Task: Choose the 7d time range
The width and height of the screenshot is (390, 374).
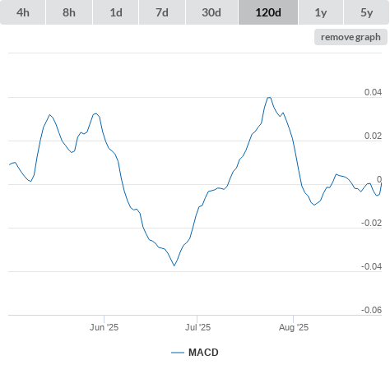Action: pyautogui.click(x=162, y=12)
